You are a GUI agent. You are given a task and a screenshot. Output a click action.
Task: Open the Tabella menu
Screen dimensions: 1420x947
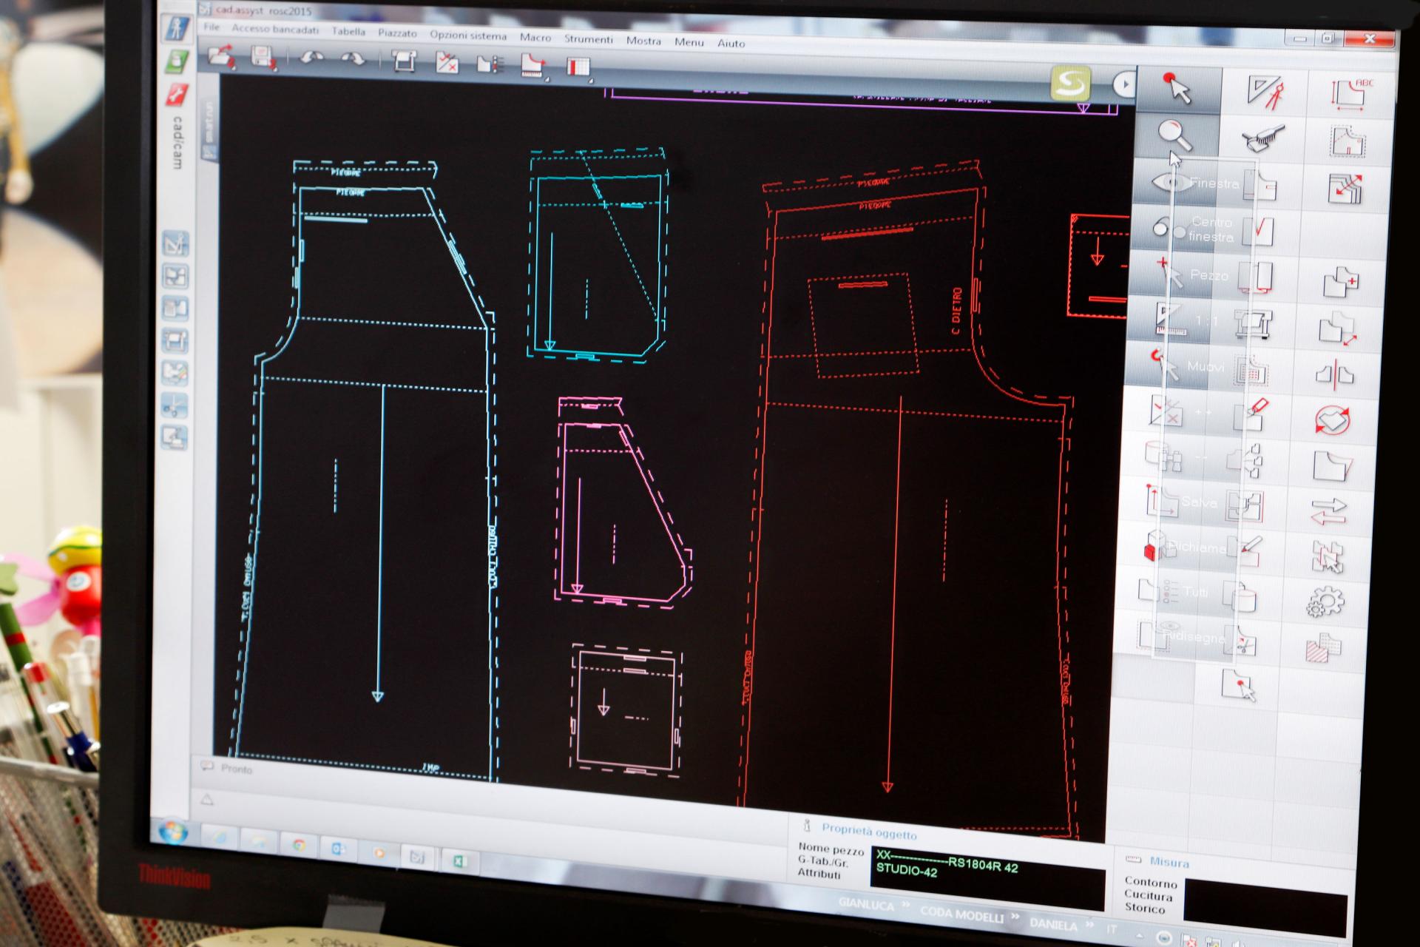(x=348, y=31)
